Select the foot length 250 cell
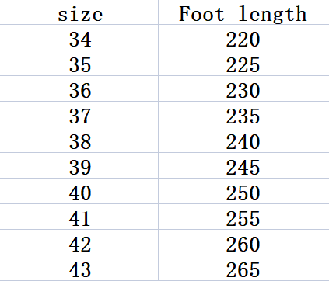Image resolution: width=329 pixels, height=281 pixels. coord(243,191)
